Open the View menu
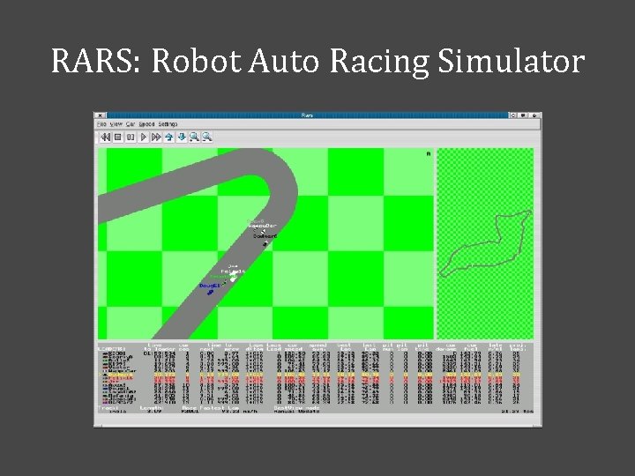 (116, 124)
